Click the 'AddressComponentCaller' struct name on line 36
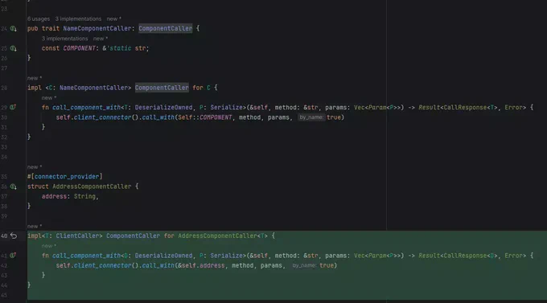The image size is (547, 303). click(x=92, y=187)
